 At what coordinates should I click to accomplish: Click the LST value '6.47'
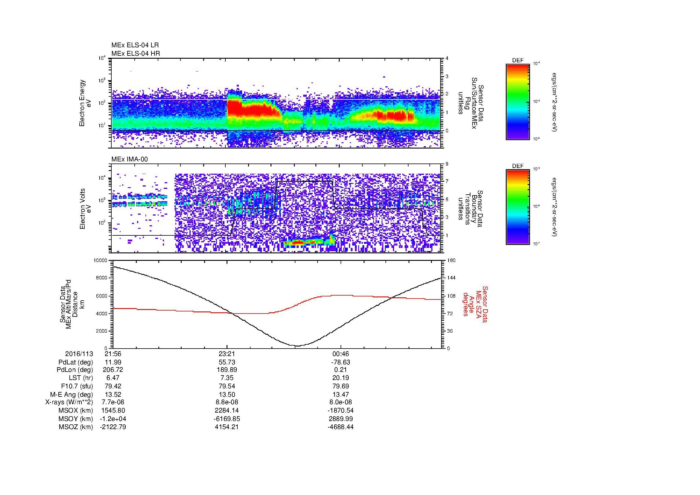pos(113,378)
